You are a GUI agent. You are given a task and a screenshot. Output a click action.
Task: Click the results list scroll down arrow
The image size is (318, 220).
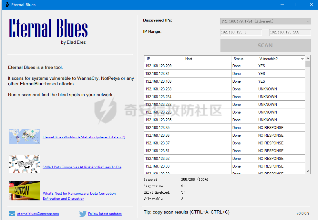pos(308,171)
